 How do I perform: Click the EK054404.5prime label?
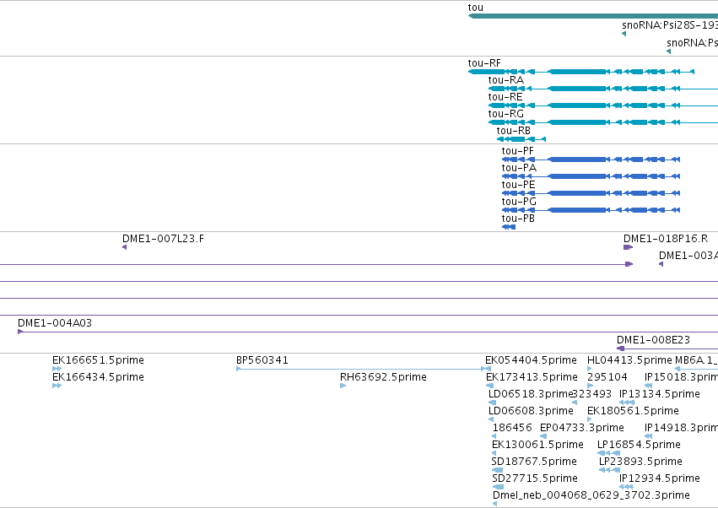click(x=532, y=360)
